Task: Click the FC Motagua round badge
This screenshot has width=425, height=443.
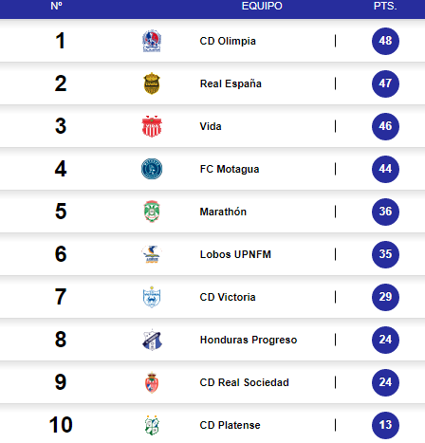Action: pyautogui.click(x=152, y=169)
